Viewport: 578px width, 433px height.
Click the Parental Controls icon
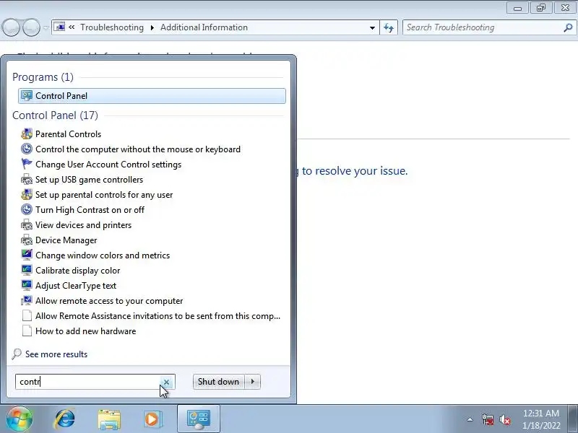coord(27,134)
